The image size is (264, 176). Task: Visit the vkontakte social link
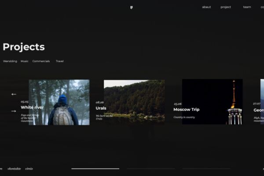14,169
